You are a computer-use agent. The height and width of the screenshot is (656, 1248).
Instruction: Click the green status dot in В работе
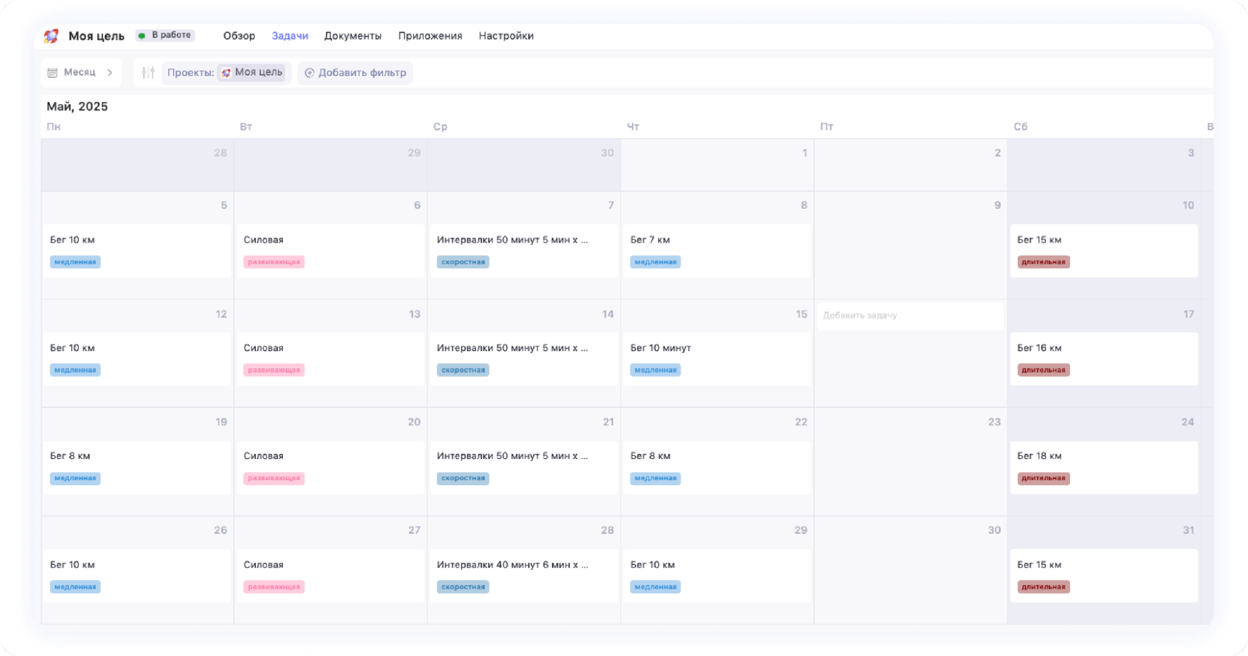[142, 36]
